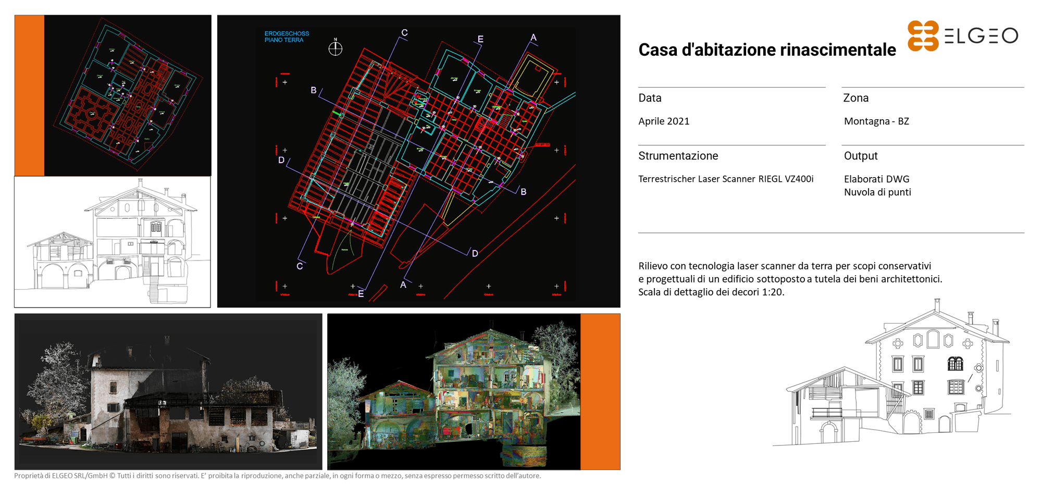Click the Strumentazione heading
Viewport: 1042px width, 484px height.
[678, 156]
